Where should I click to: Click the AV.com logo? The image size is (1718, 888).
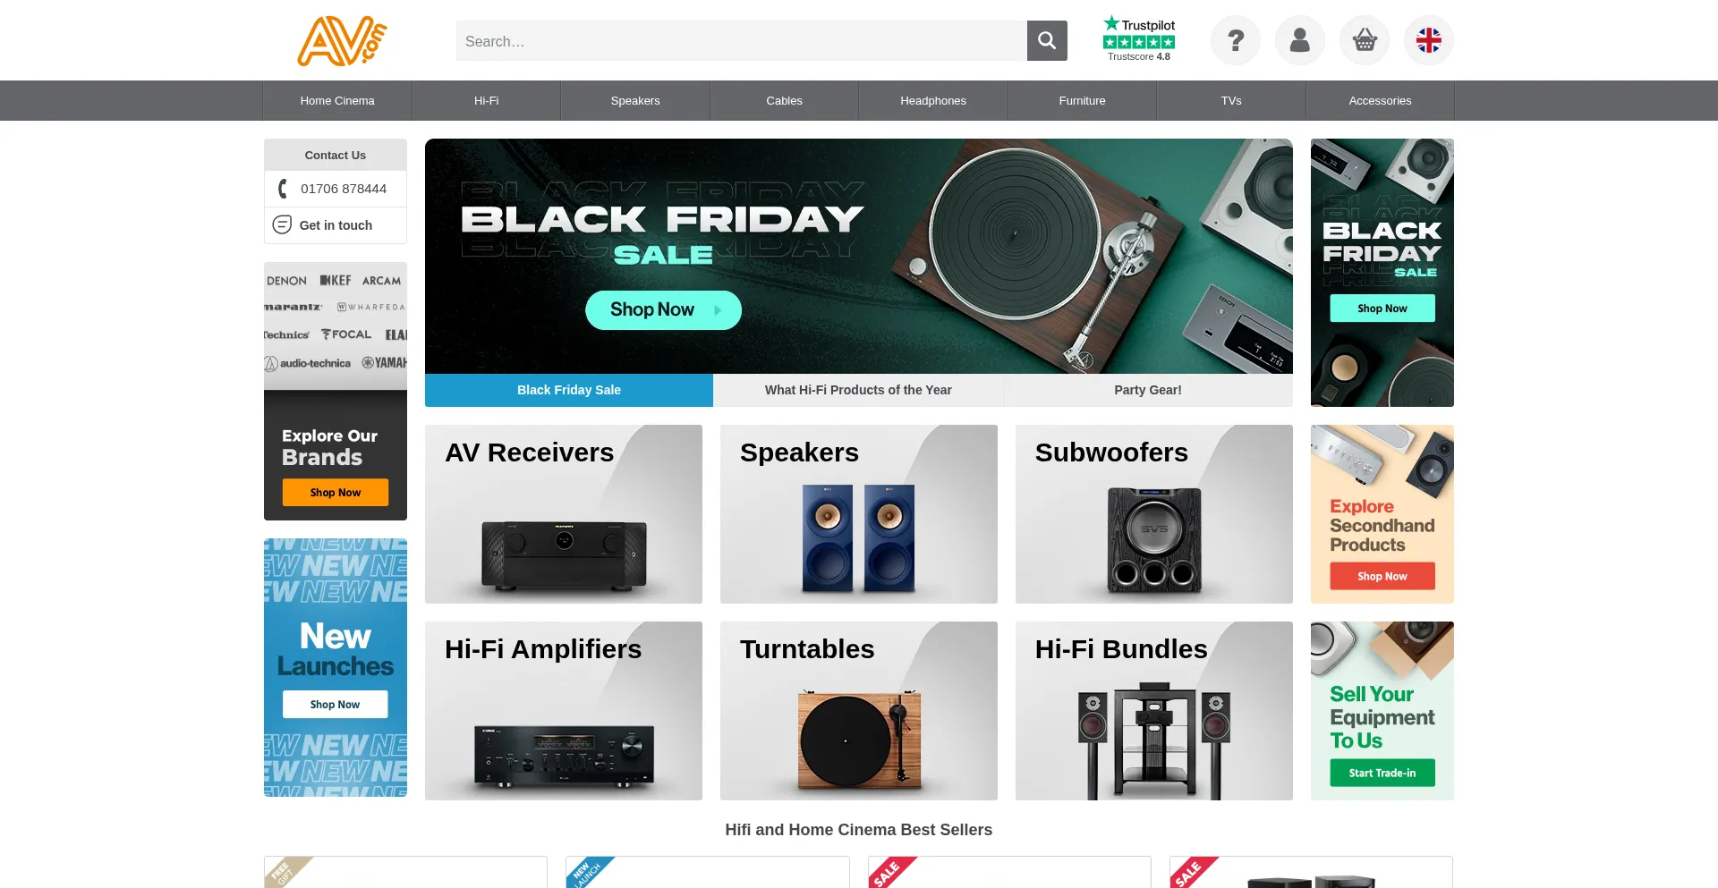342,41
